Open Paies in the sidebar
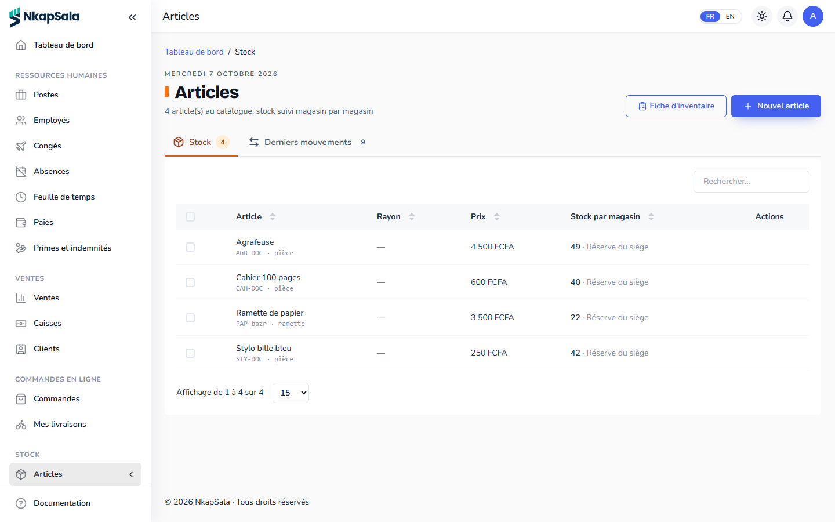835x522 pixels. point(75,222)
